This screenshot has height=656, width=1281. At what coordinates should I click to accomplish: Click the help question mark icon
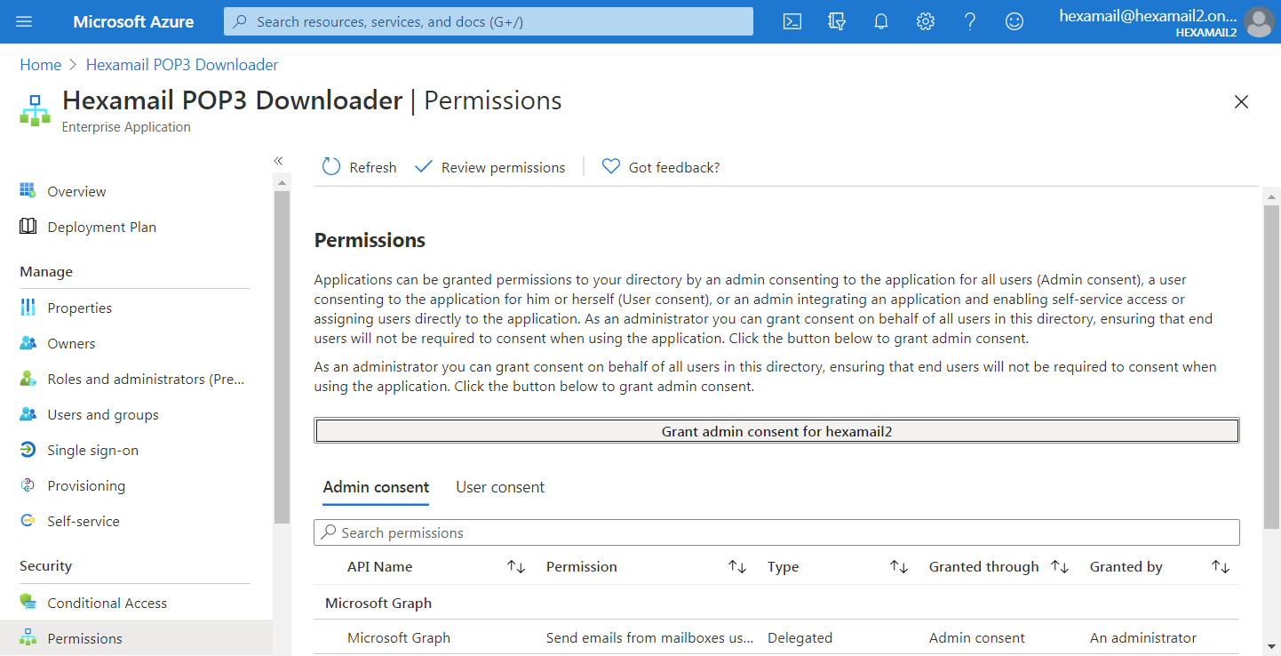click(970, 21)
